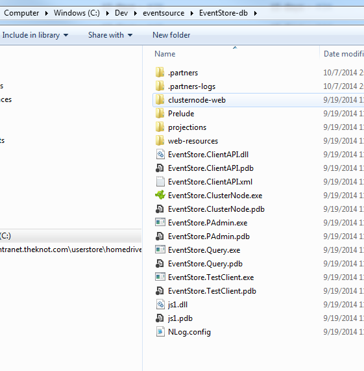Select the file name EventStore.TestClient.exe
Image resolution: width=364 pixels, height=371 pixels.
pos(211,277)
